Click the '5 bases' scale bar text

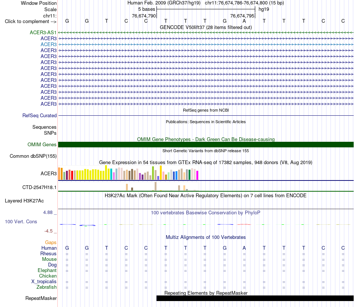pyautogui.click(x=146, y=9)
